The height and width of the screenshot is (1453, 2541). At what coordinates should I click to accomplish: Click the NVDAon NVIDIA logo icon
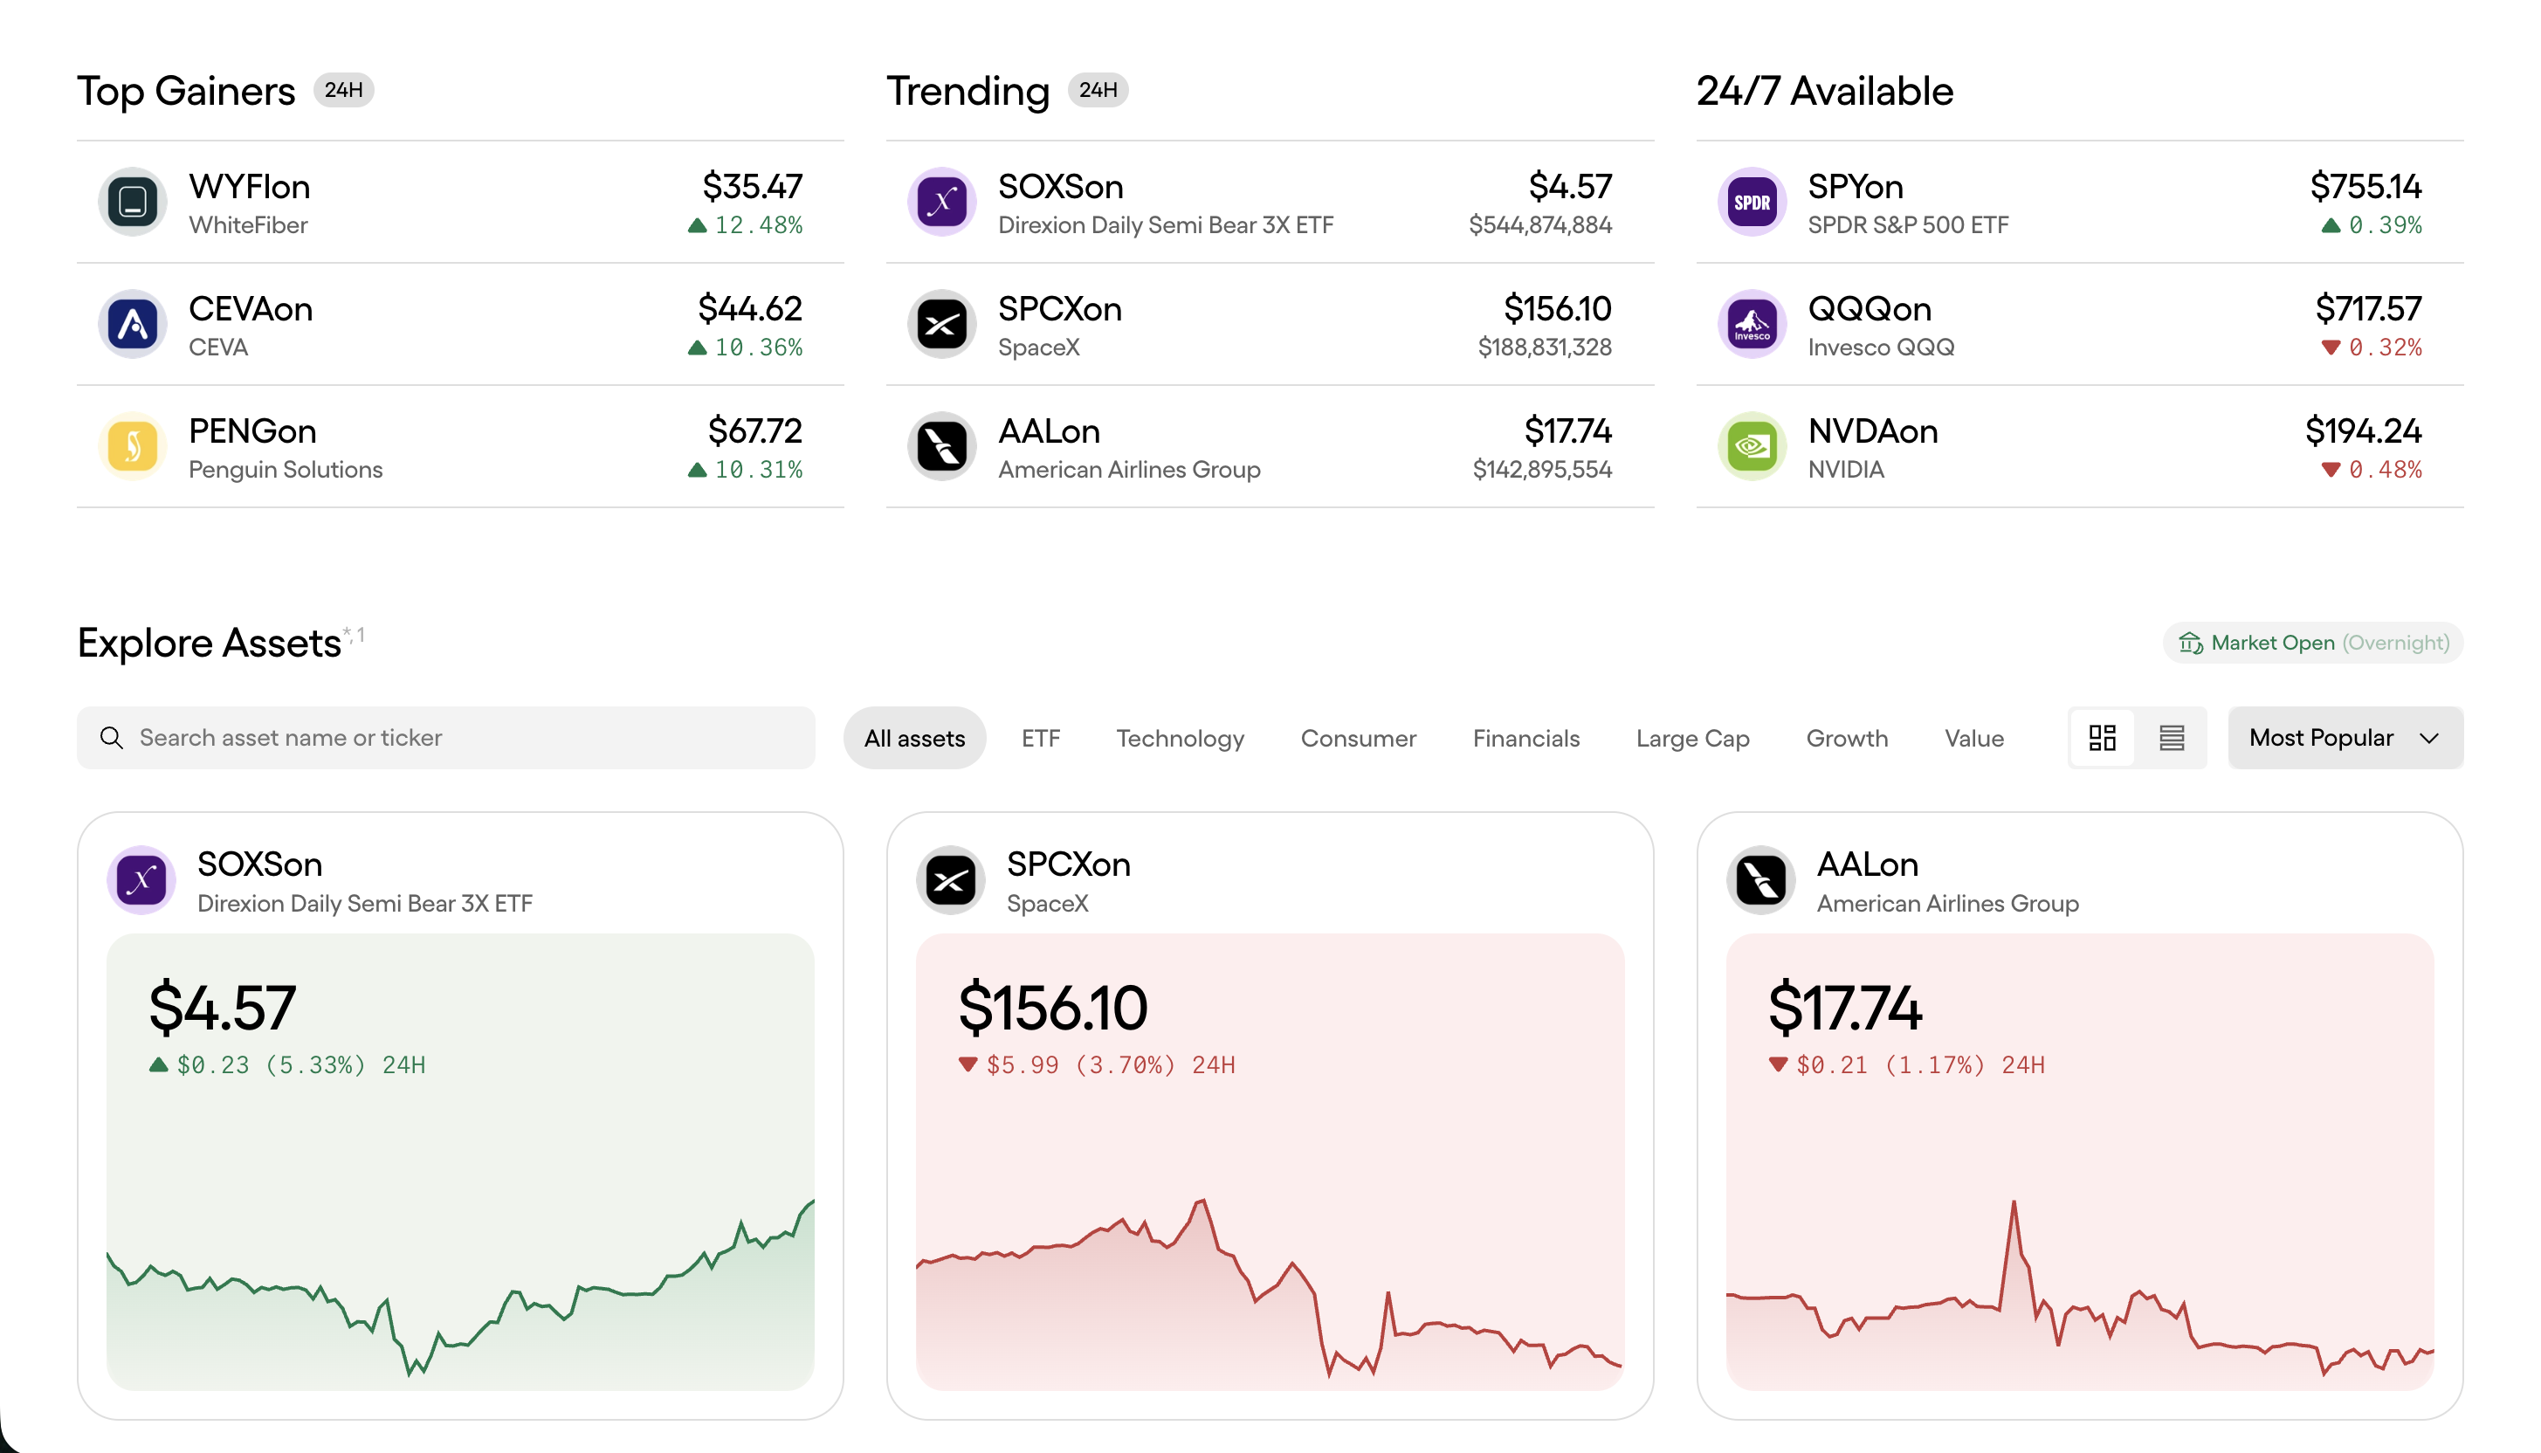pos(1752,446)
